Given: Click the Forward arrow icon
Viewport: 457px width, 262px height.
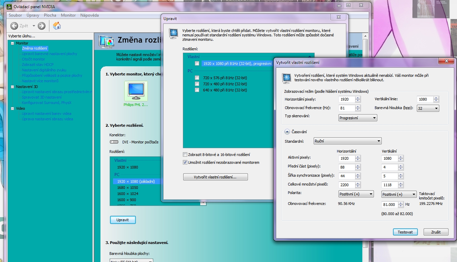Looking at the screenshot, I should pos(42,26).
